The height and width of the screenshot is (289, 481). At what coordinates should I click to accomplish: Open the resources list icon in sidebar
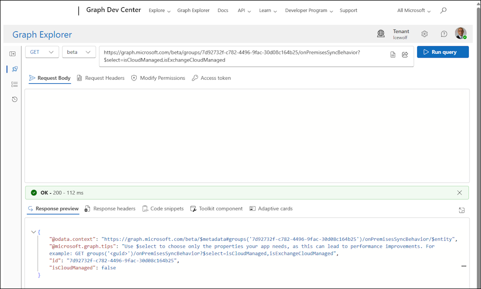(14, 84)
